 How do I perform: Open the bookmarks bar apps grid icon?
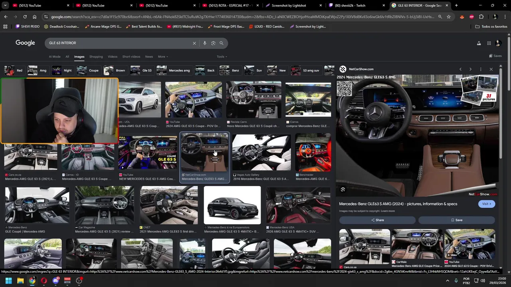point(5,27)
